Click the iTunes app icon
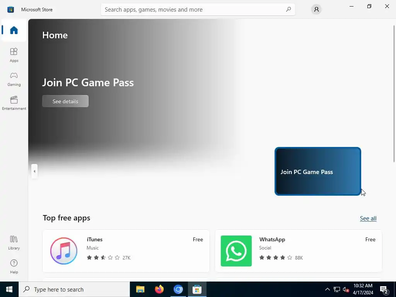This screenshot has width=396, height=297. (64, 251)
